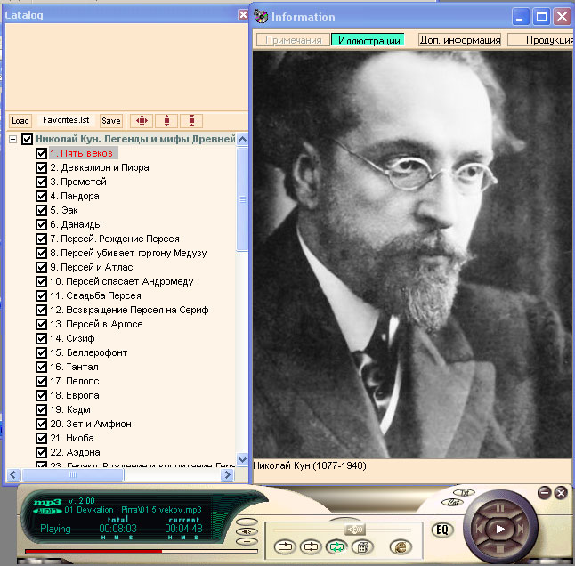575x566 pixels.
Task: Click the Internet Explorer icon on player
Action: point(401,546)
